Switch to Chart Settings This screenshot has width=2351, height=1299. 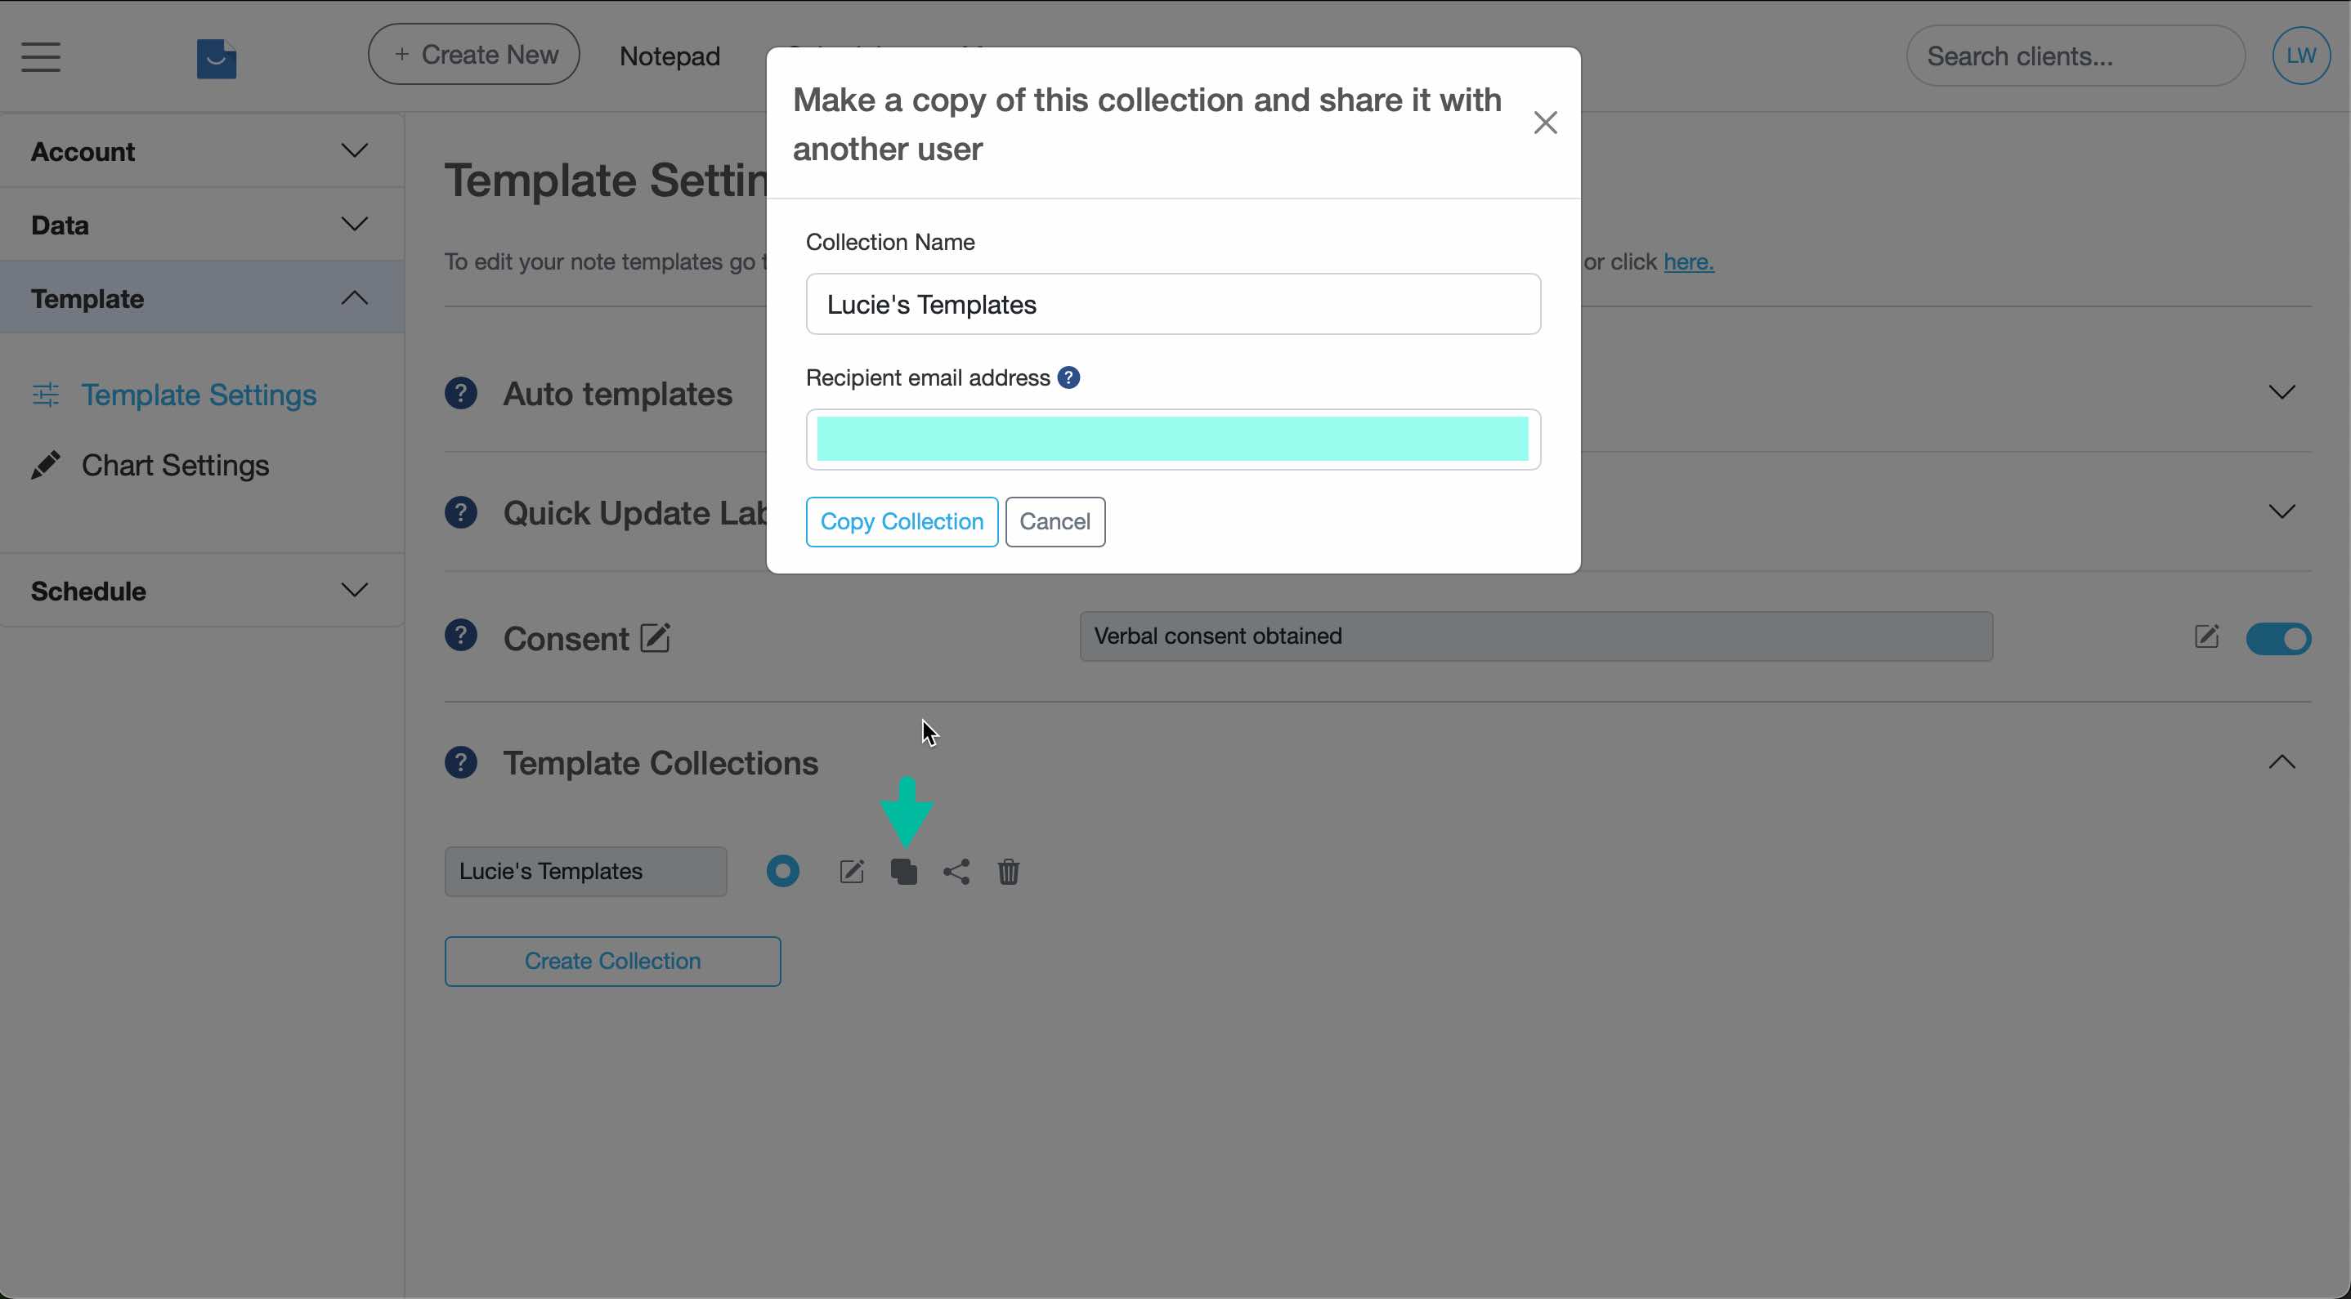(175, 465)
